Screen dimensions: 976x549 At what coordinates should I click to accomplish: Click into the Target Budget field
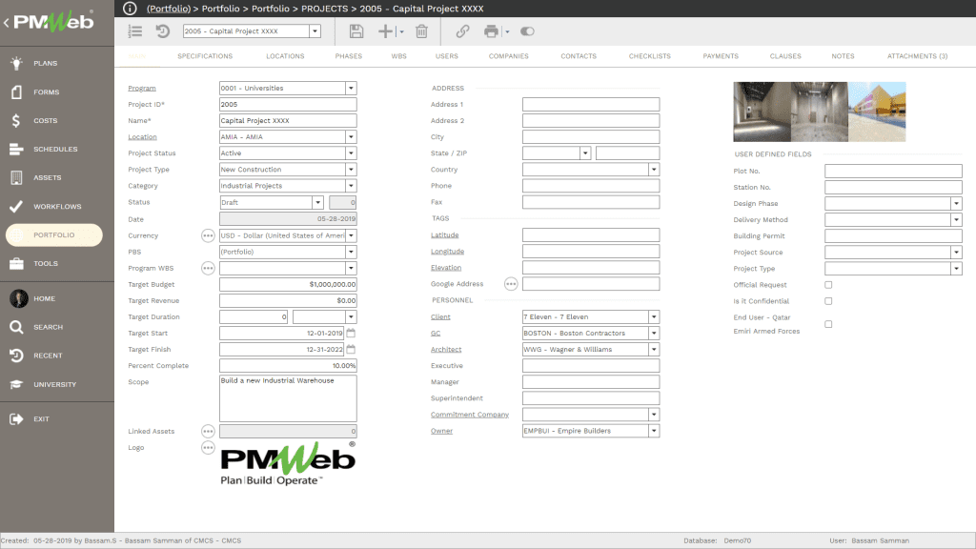pos(288,284)
